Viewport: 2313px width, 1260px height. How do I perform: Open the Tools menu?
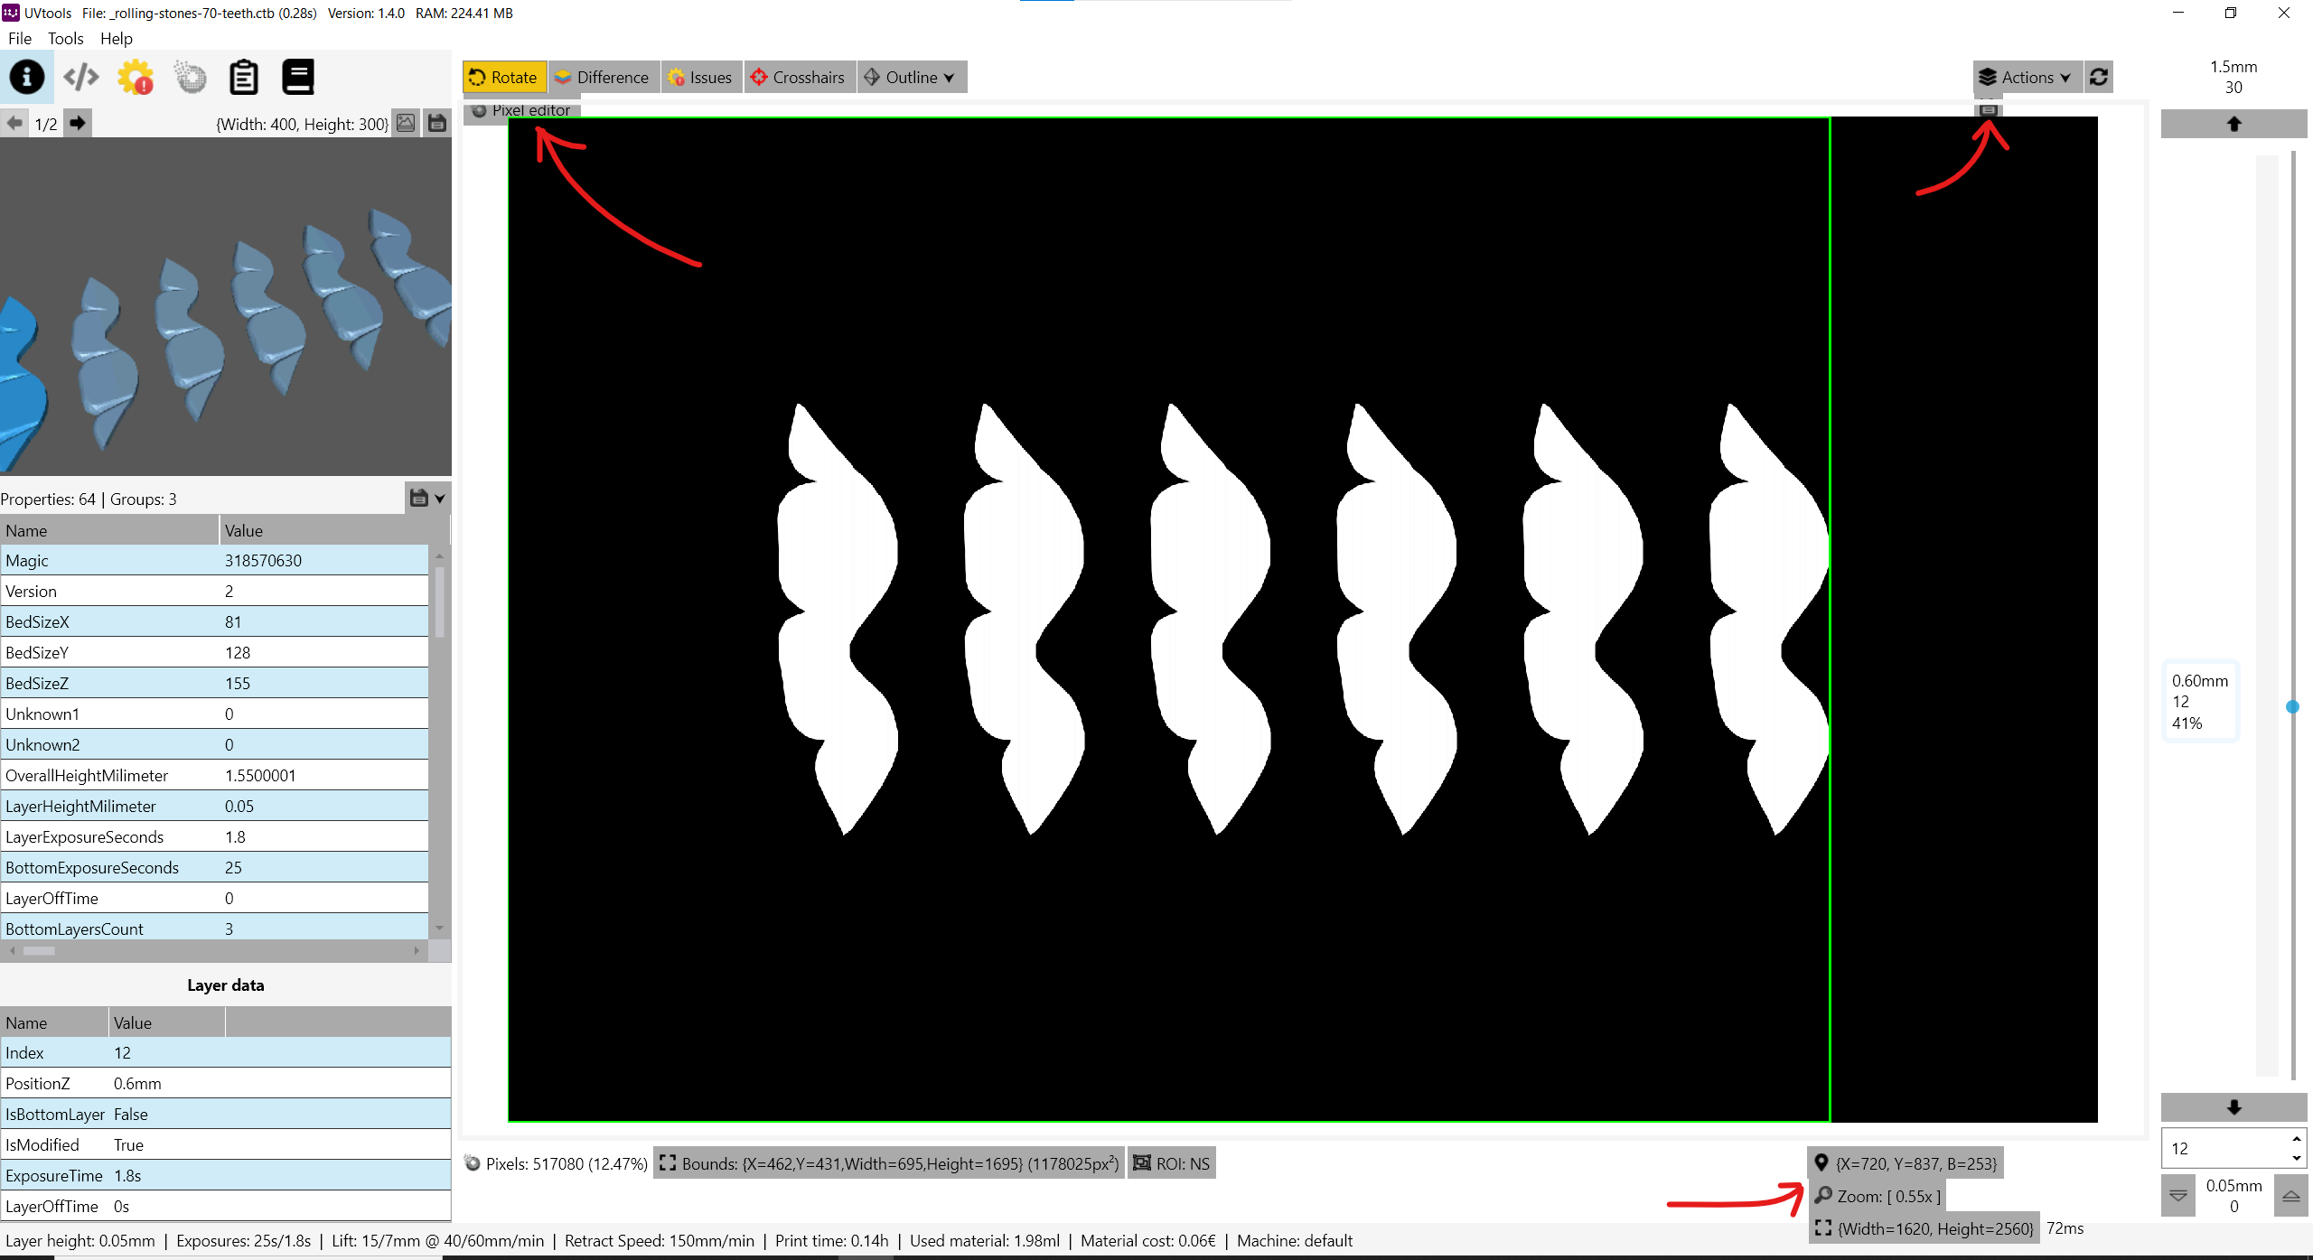pyautogui.click(x=65, y=38)
